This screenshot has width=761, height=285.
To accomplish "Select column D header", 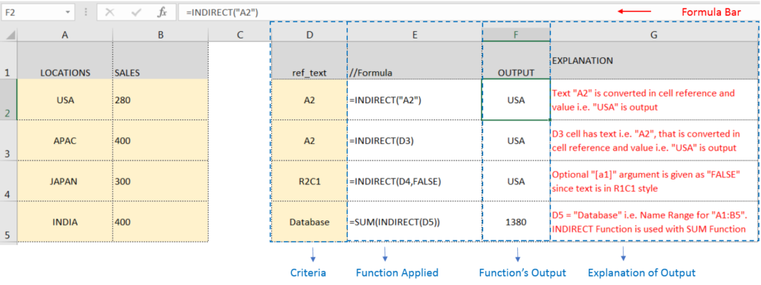I will tap(309, 34).
